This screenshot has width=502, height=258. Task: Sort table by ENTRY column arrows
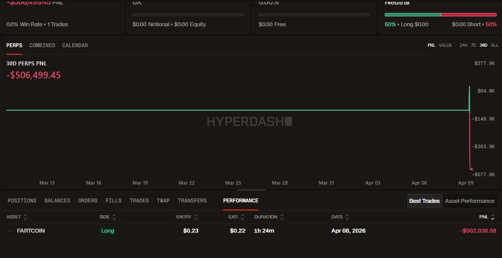click(196, 217)
